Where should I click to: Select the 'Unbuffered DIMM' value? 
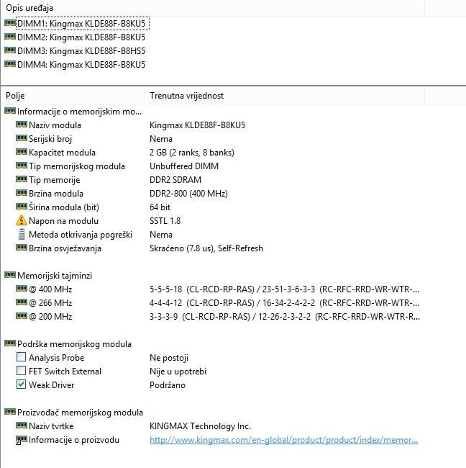(x=184, y=166)
